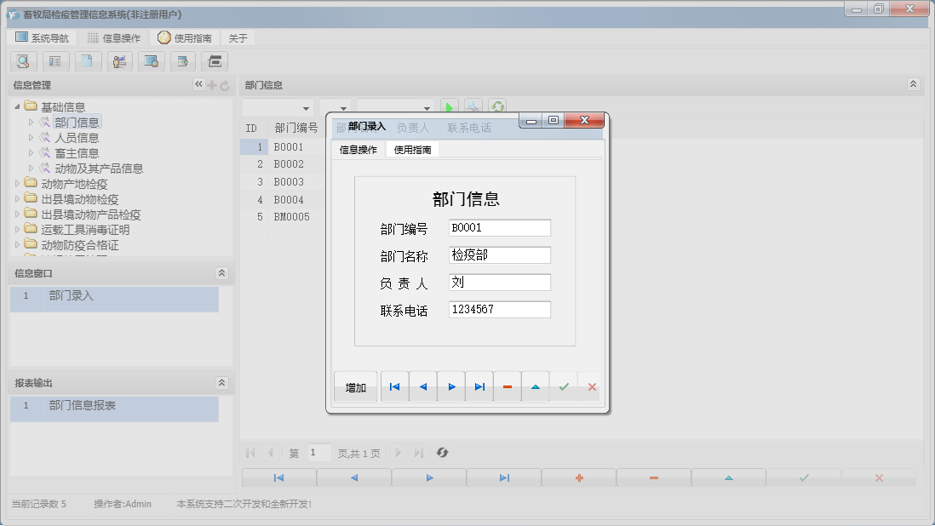The width and height of the screenshot is (935, 526).
Task: Select the magnifier preview tool in toolbar
Action: [23, 61]
